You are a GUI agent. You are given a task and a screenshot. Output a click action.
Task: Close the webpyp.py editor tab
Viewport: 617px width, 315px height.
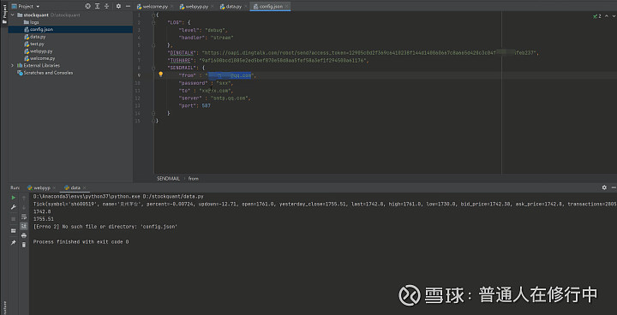(213, 7)
